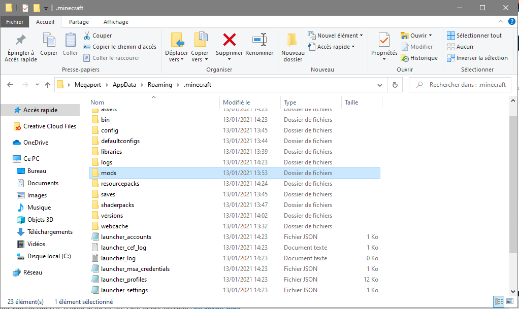The width and height of the screenshot is (519, 309).
Task: Switch to details view in status bar
Action: click(x=500, y=301)
